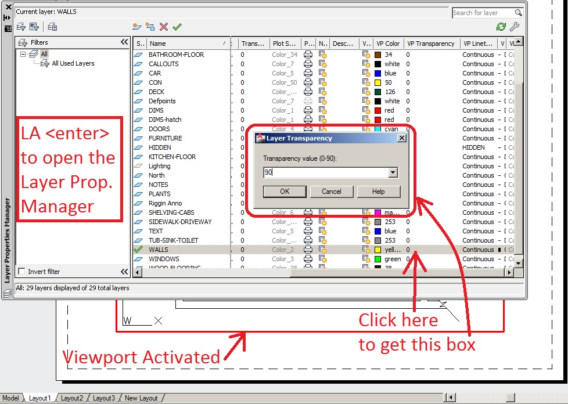
Task: Refresh the layer list
Action: tap(502, 26)
